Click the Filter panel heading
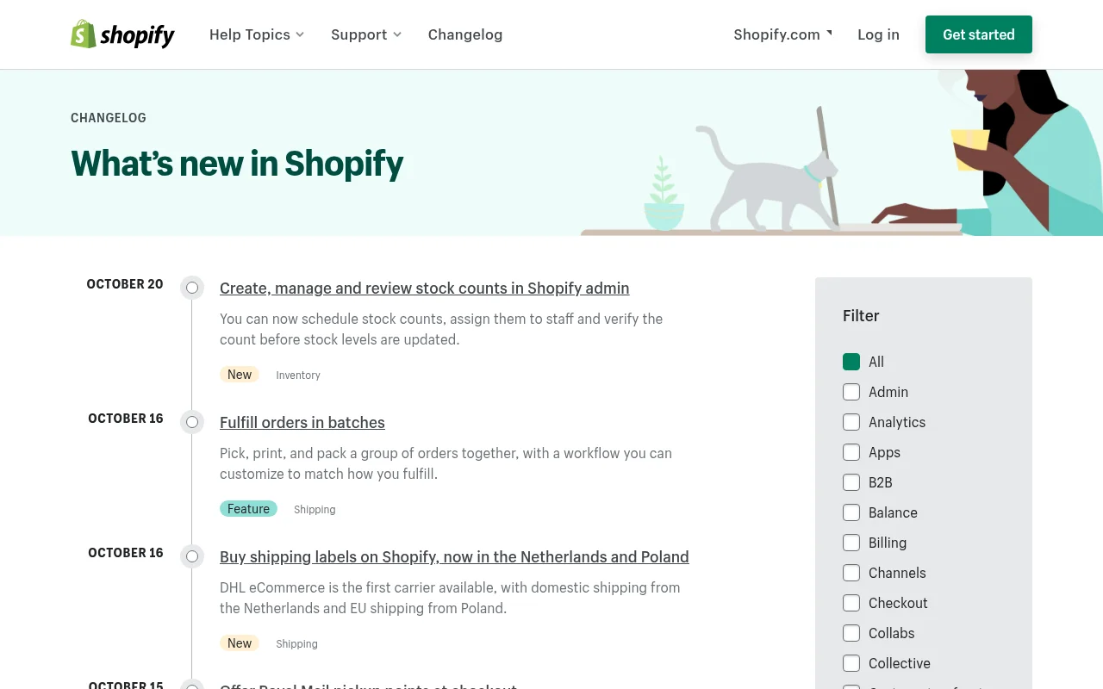This screenshot has height=689, width=1103. tap(861, 316)
